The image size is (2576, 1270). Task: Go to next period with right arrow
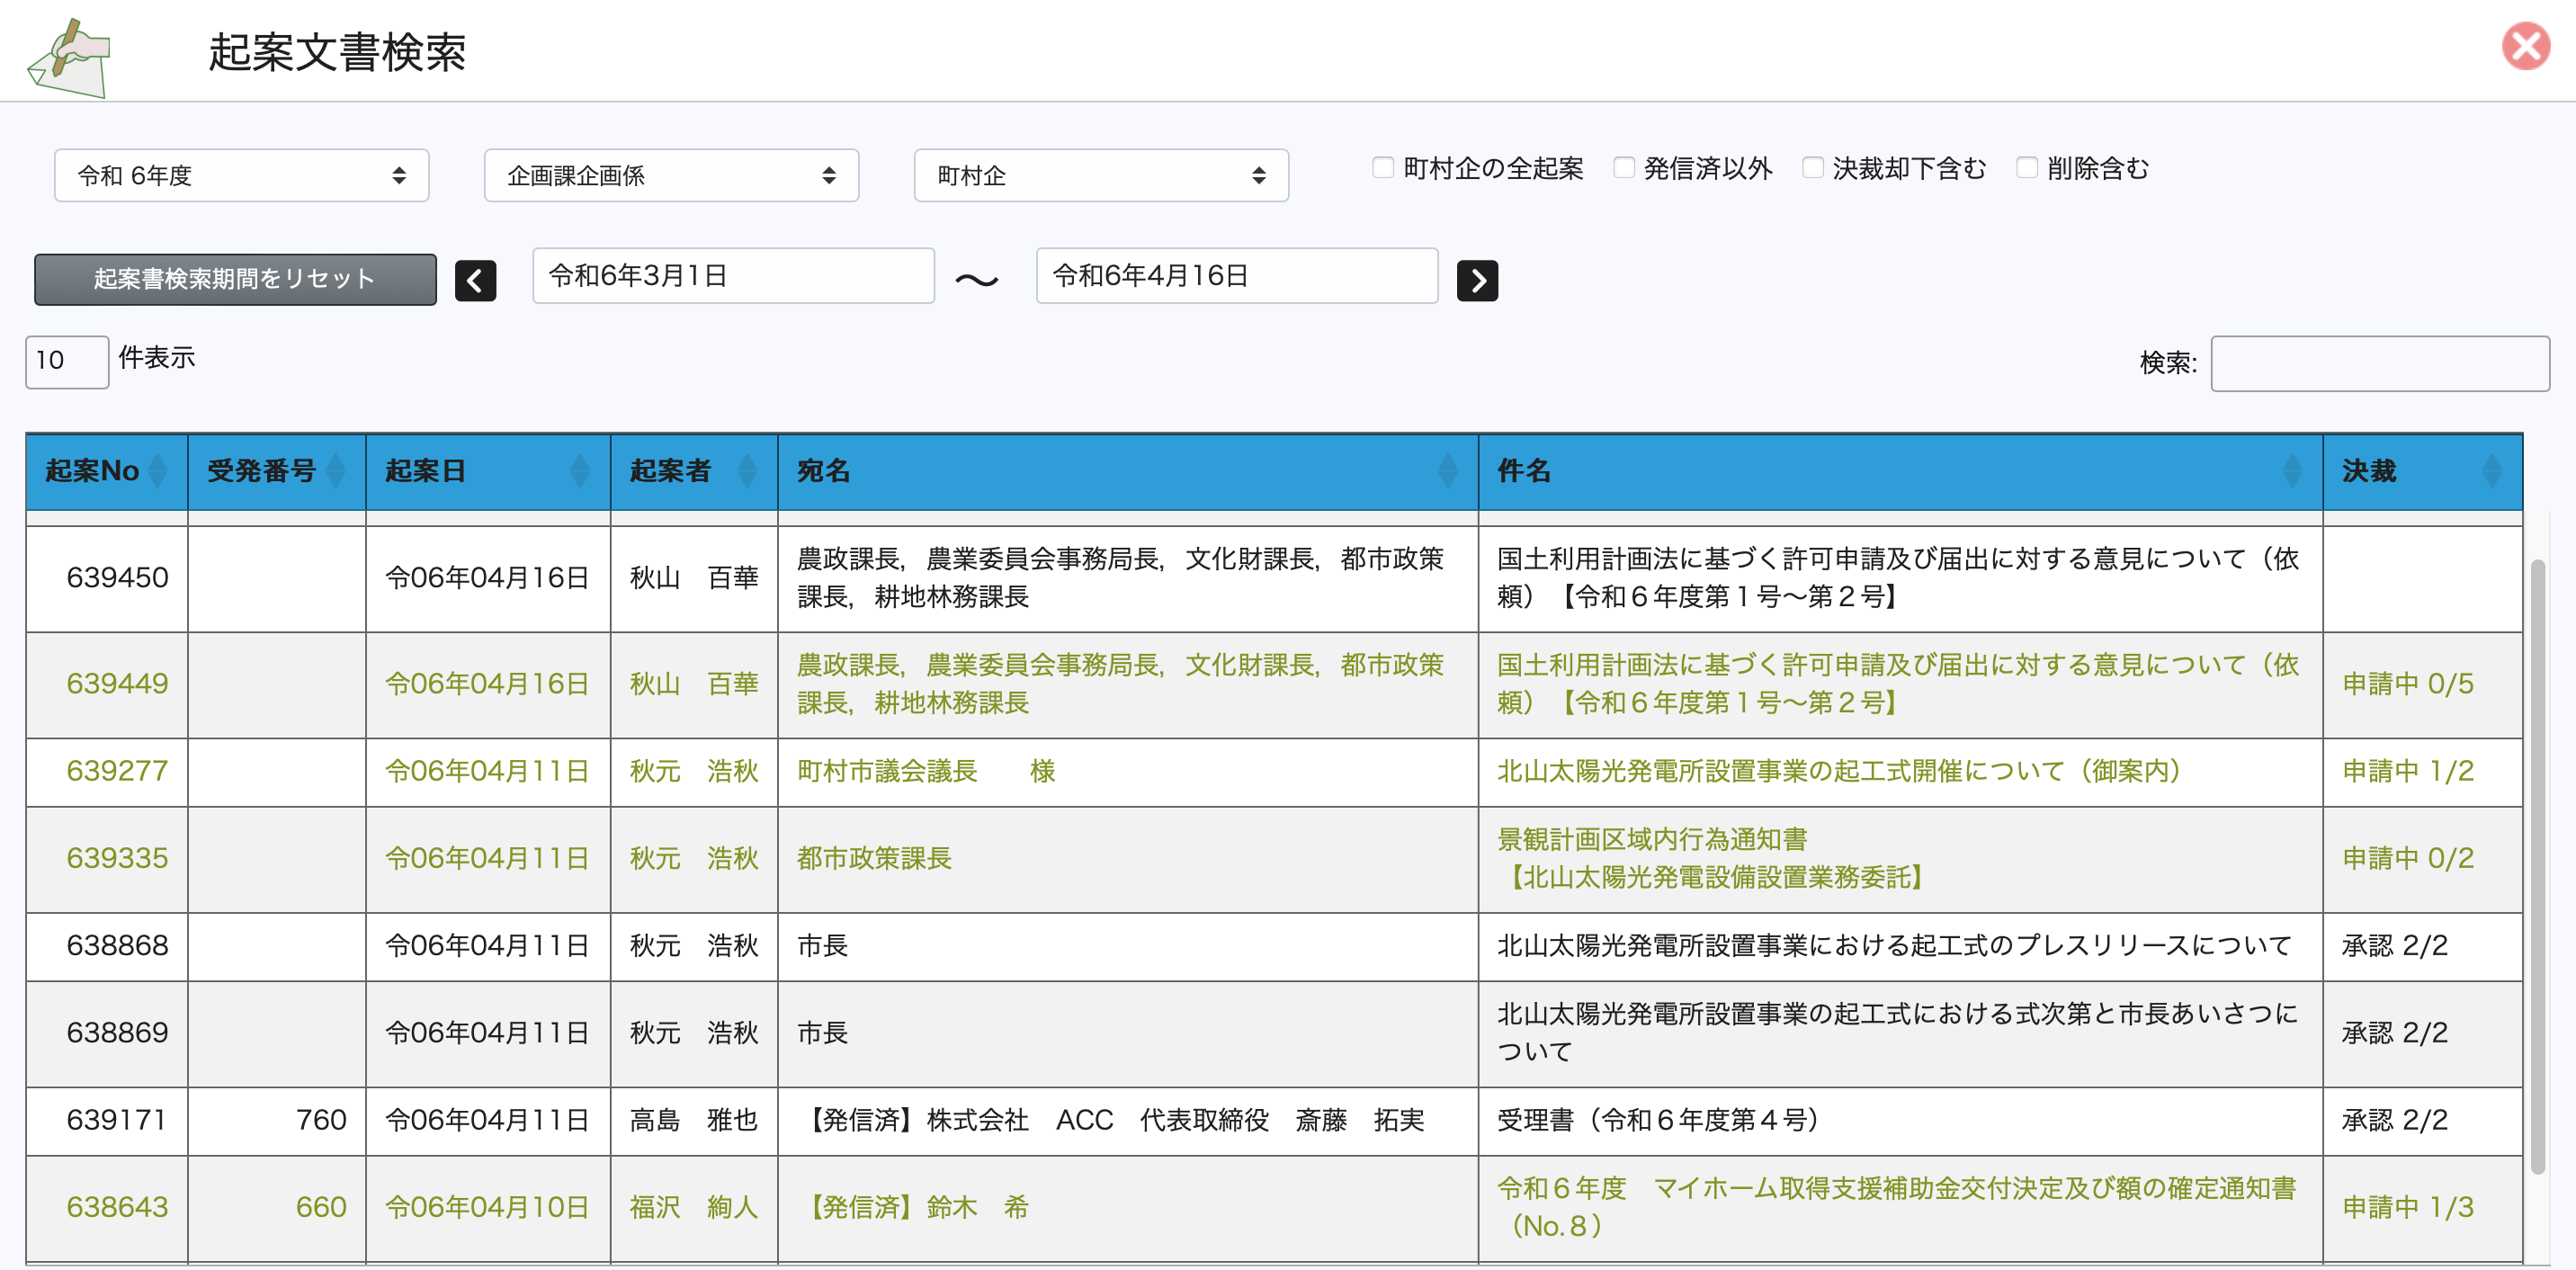pos(1476,280)
